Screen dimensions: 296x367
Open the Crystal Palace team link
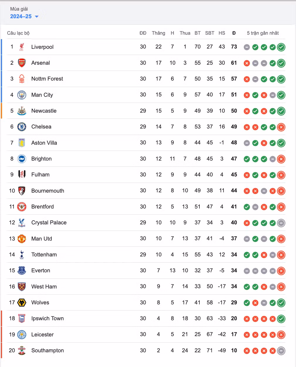pos(49,223)
